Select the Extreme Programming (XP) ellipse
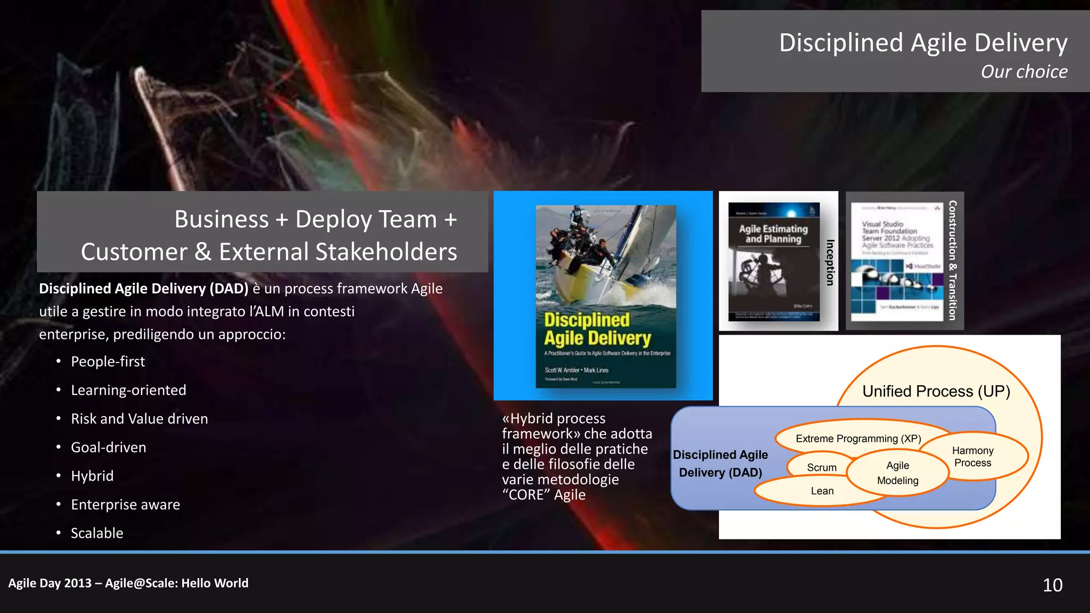1090x613 pixels. [x=858, y=438]
